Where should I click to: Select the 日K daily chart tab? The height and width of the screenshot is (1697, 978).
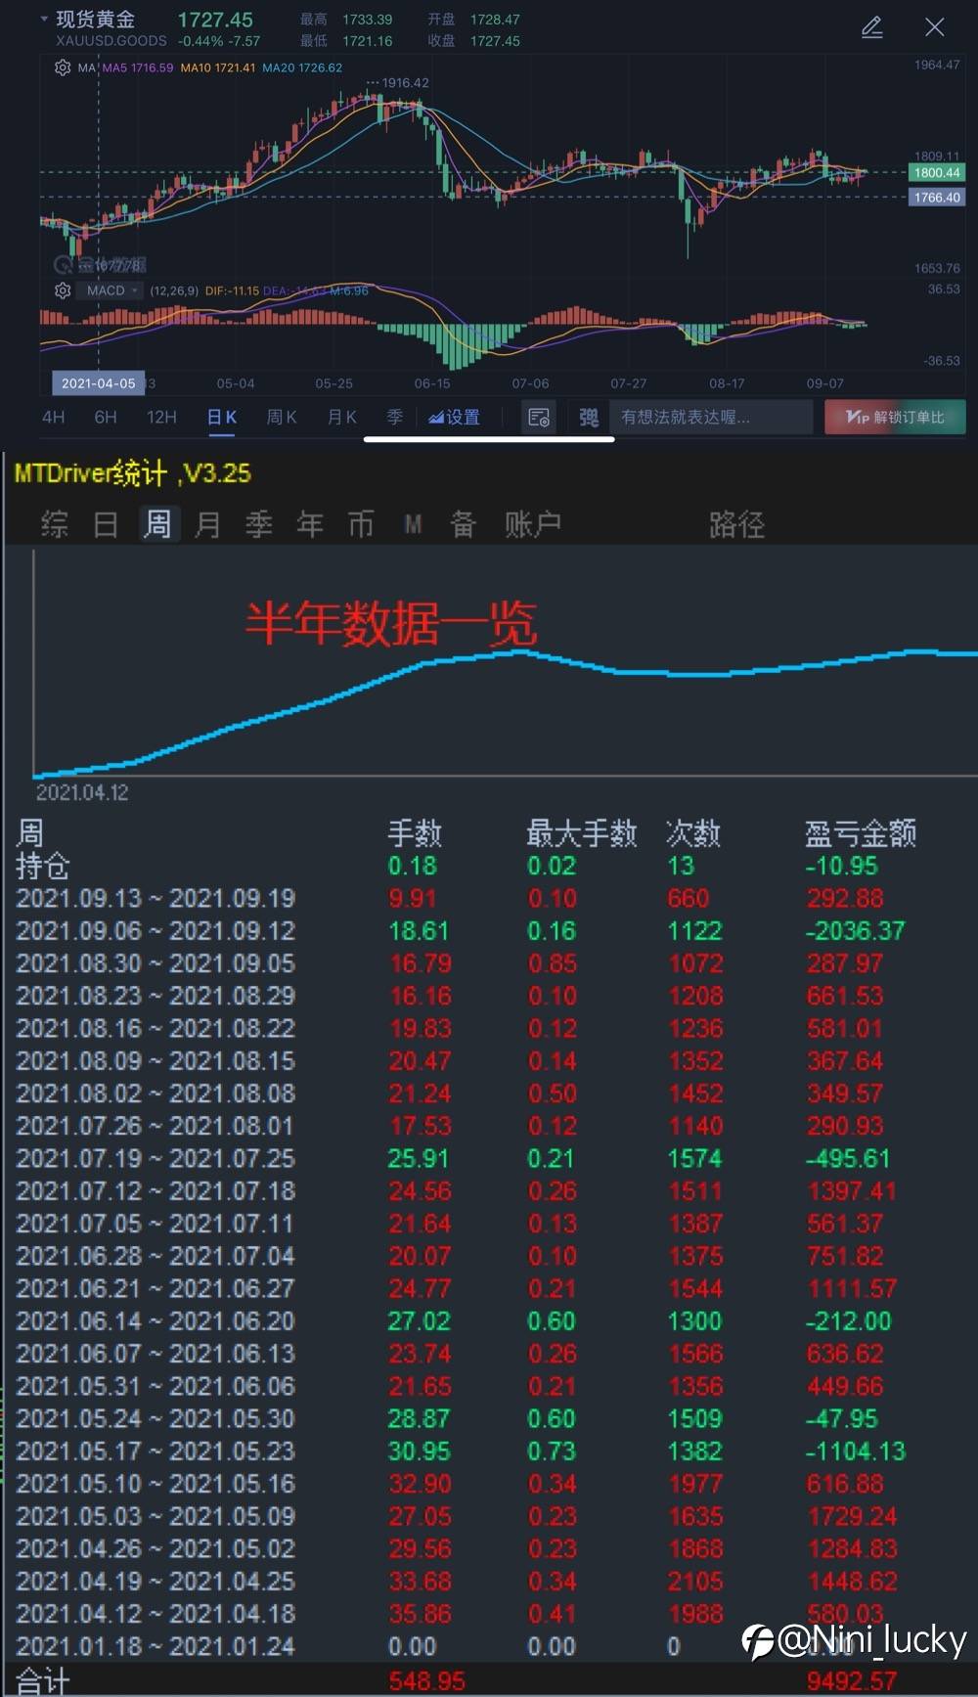click(222, 418)
